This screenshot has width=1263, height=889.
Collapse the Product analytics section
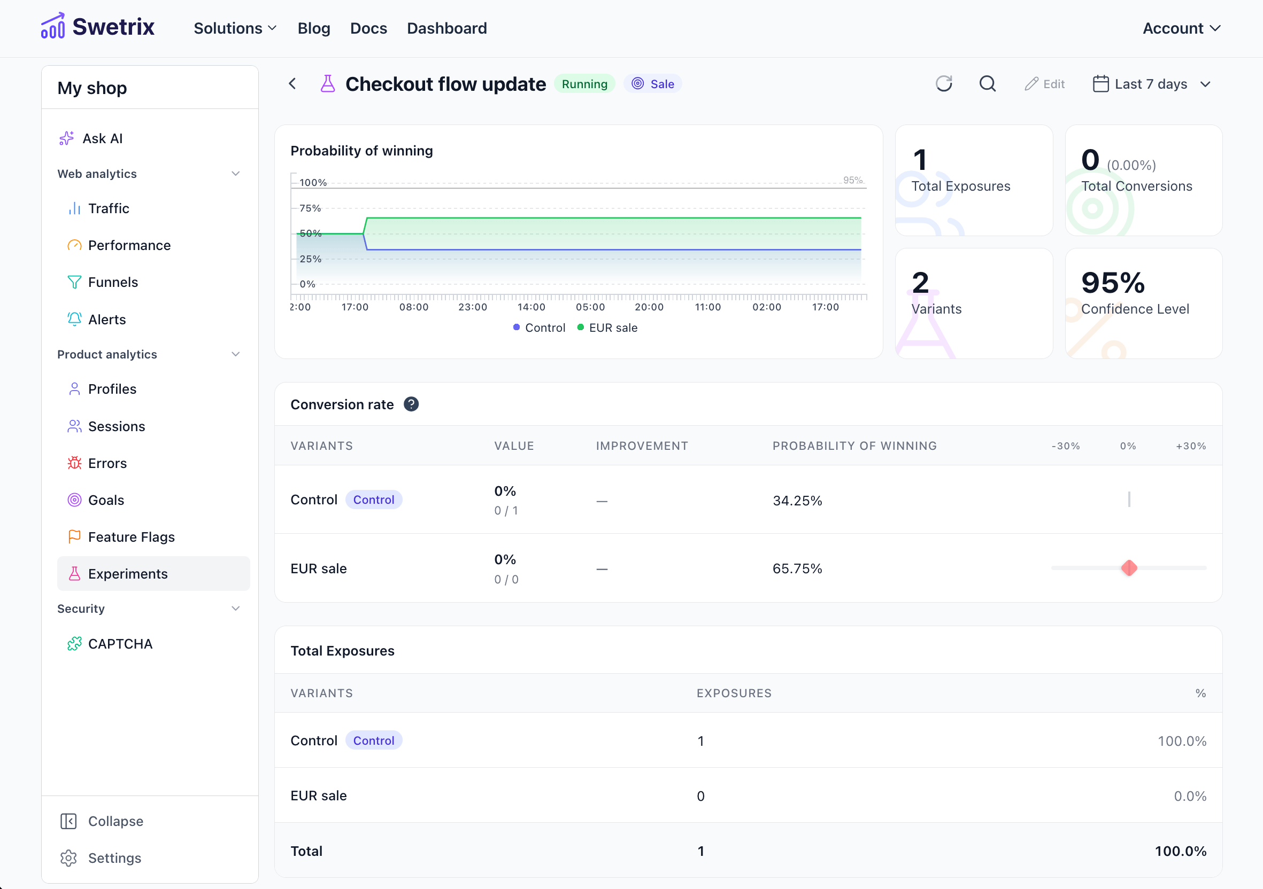point(235,354)
